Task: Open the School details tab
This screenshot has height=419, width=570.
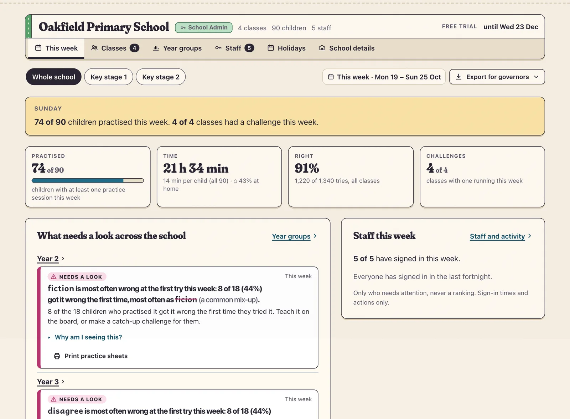Action: 347,48
